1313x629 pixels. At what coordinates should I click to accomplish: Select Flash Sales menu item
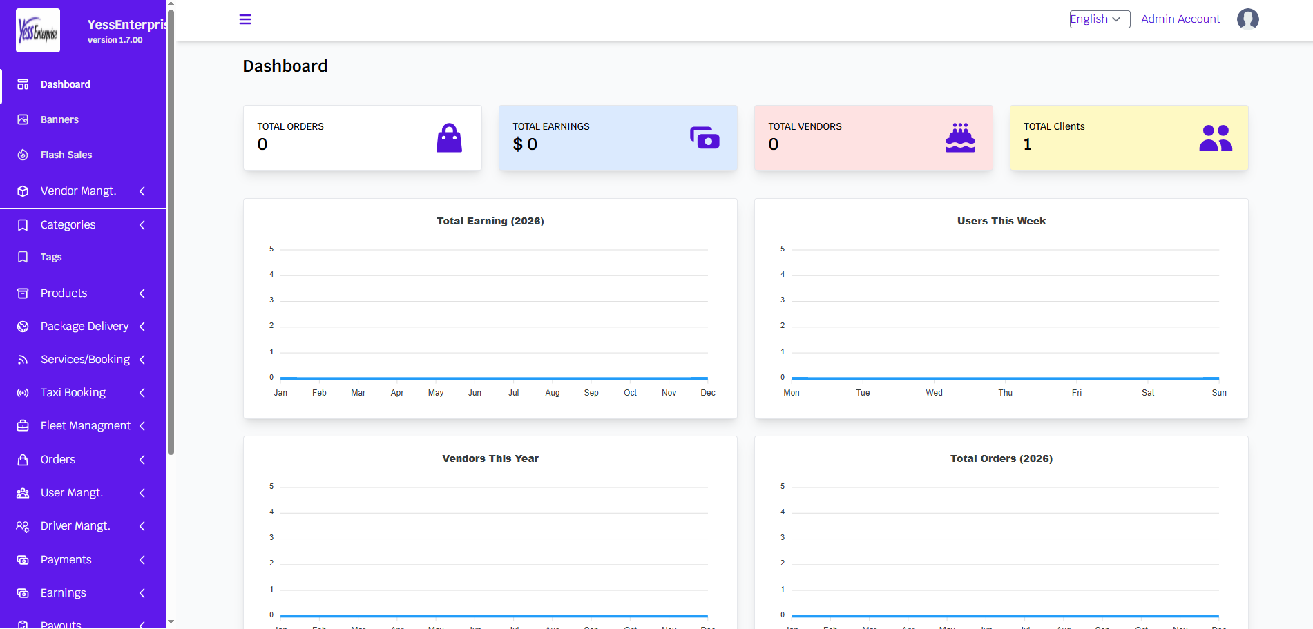tap(66, 155)
